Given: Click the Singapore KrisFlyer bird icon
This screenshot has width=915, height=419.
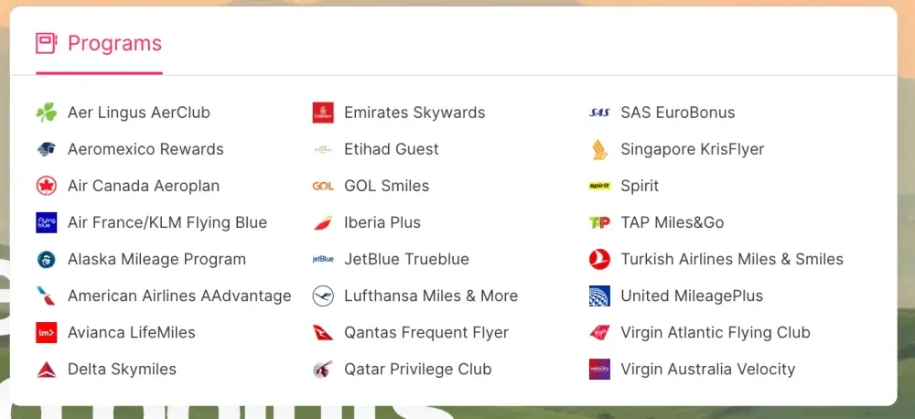Looking at the screenshot, I should [599, 149].
